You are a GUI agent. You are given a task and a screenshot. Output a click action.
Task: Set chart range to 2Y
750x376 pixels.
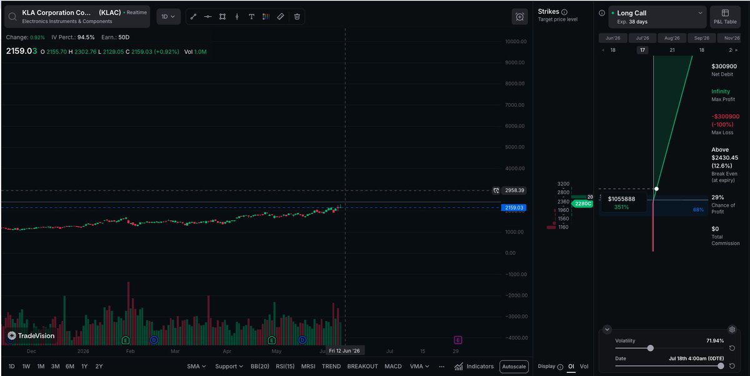[99, 367]
